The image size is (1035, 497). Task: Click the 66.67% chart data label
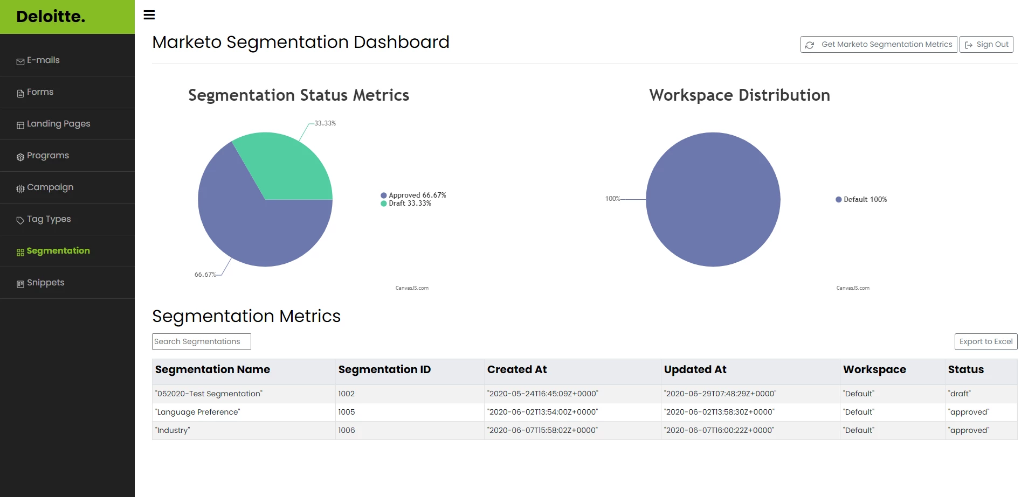pyautogui.click(x=205, y=275)
